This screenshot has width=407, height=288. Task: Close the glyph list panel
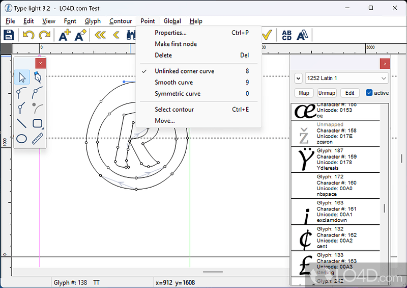point(385,64)
